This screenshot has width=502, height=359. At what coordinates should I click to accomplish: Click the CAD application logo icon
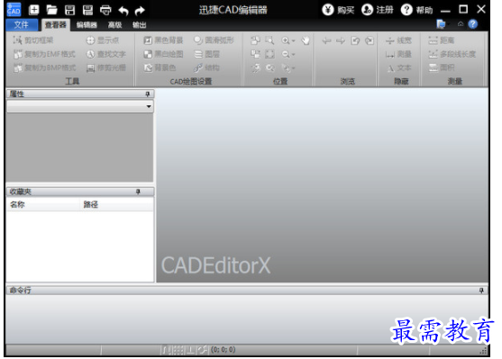[14, 10]
